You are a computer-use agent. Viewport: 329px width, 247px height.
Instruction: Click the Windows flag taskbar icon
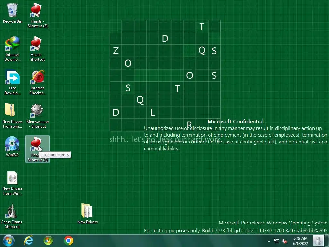click(x=48, y=241)
